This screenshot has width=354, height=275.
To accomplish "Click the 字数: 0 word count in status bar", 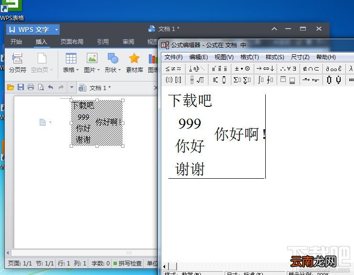I will click(101, 263).
